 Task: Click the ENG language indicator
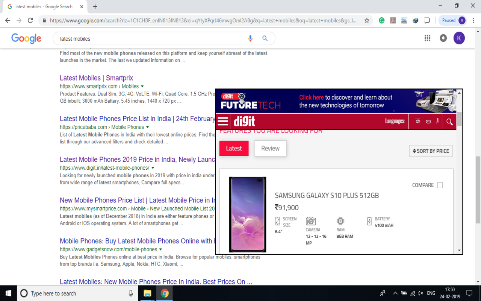[x=431, y=293]
